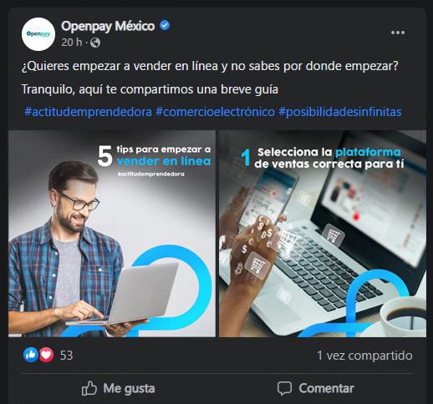
Task: Click the blue verified badge icon
Action: pos(165,25)
